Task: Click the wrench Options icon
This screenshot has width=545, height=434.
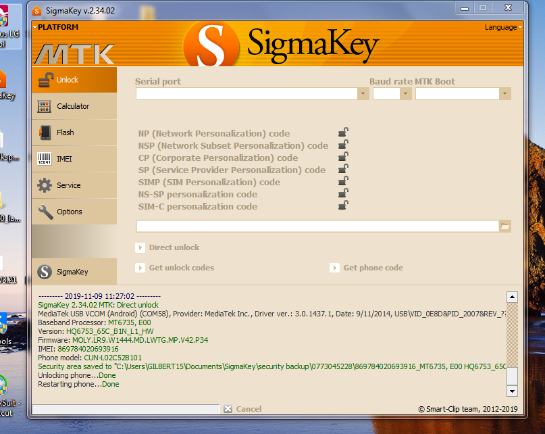Action: coord(45,212)
